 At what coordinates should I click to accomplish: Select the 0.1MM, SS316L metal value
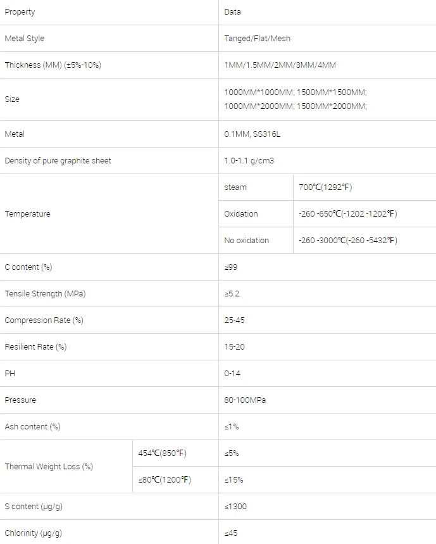pos(252,134)
